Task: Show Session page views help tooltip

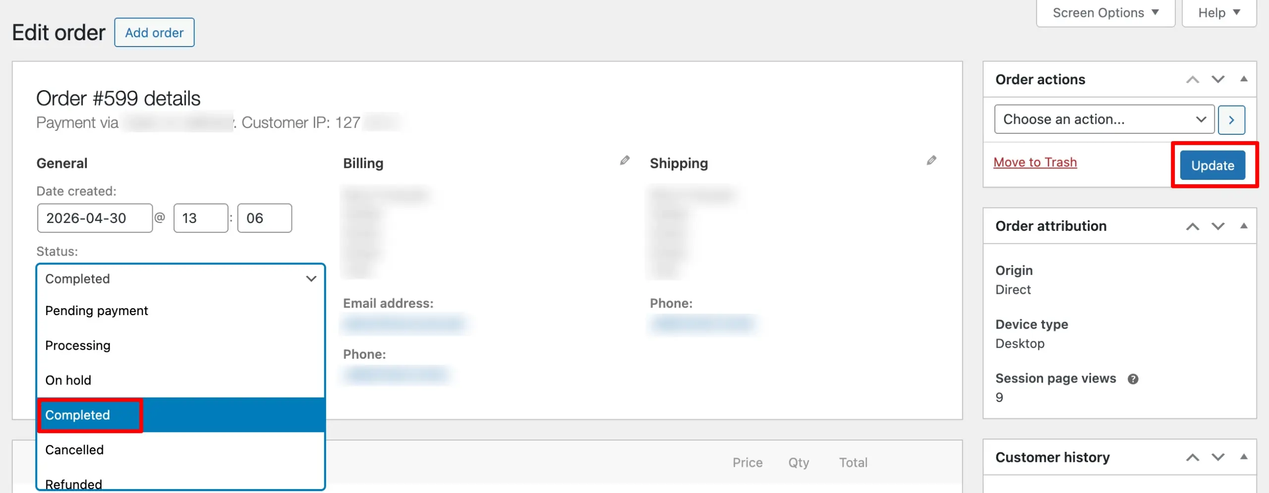Action: [x=1133, y=379]
